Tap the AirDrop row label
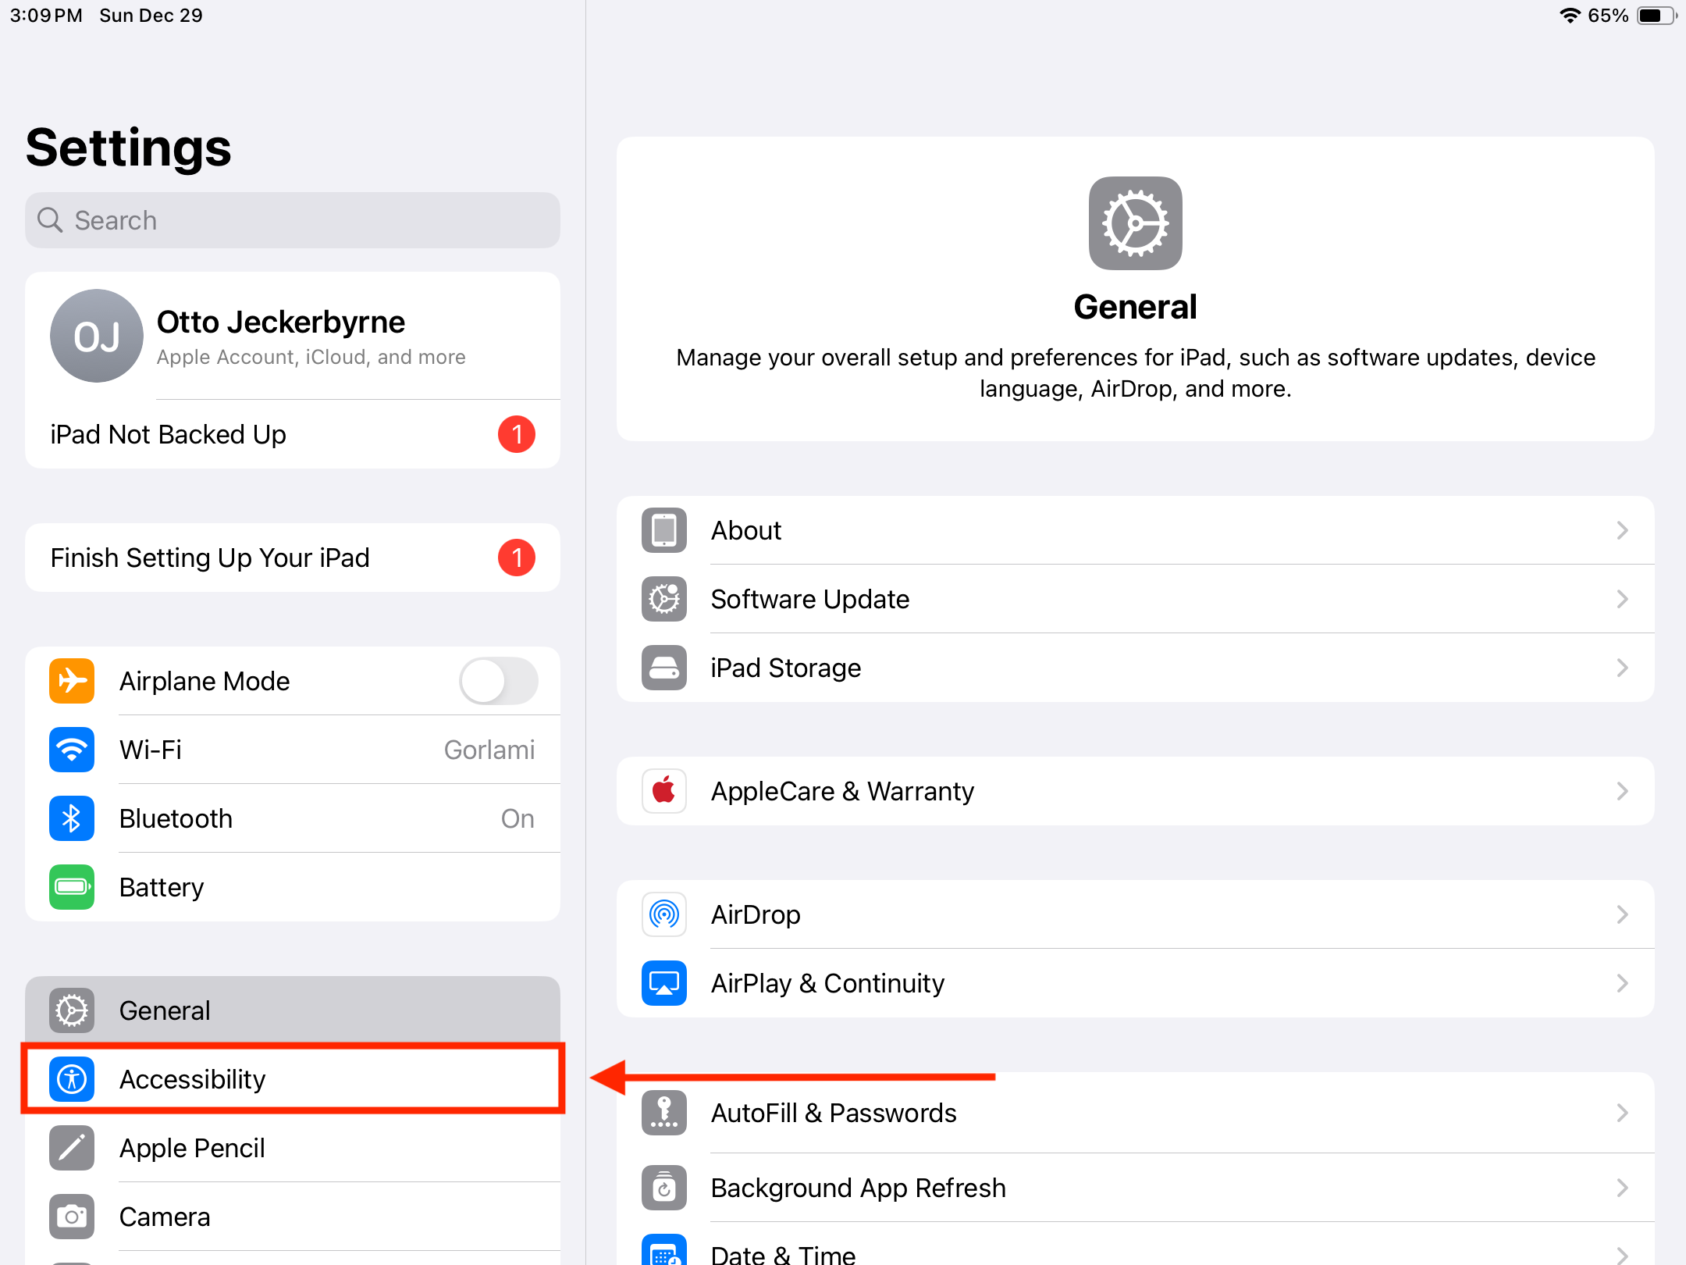1686x1265 pixels. [x=756, y=914]
